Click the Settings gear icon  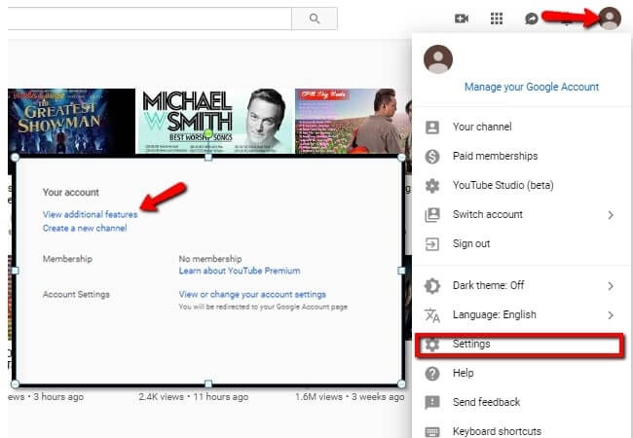432,345
